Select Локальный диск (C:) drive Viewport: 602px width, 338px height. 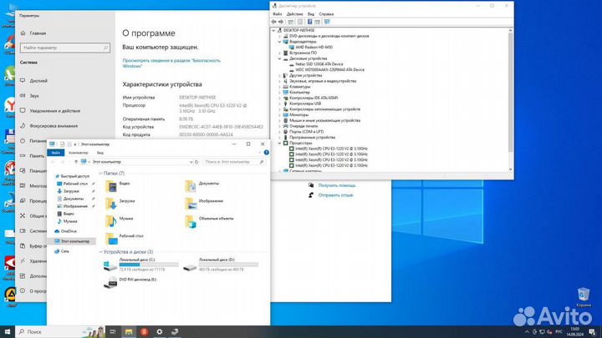pos(141,265)
